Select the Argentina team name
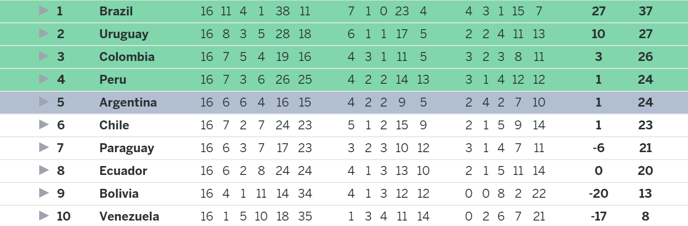Viewport: 688px width, 226px height. click(x=128, y=103)
